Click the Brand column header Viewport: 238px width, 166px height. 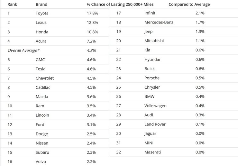(41, 5)
